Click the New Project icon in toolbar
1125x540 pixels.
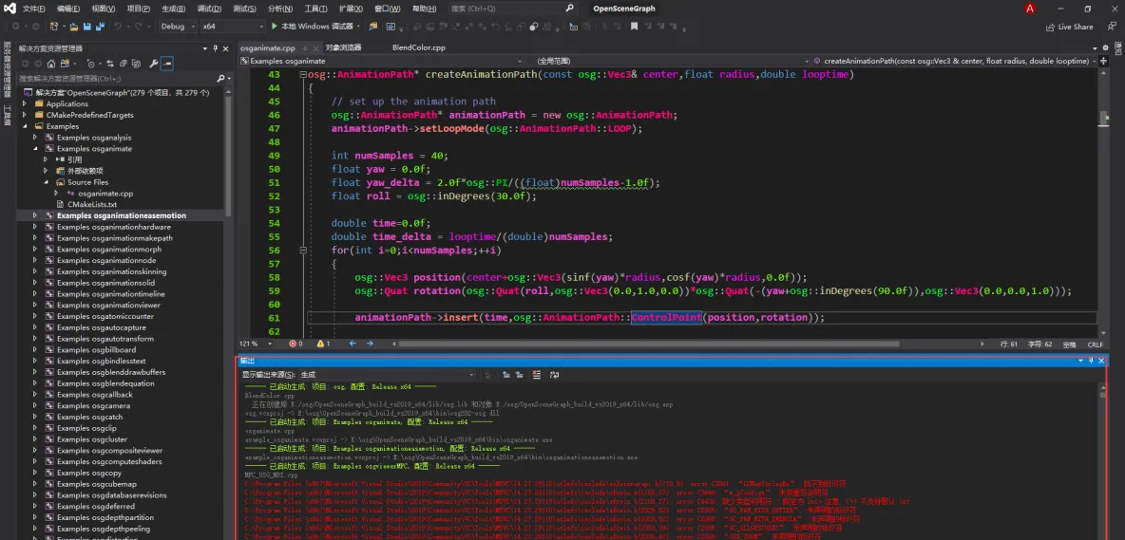[54, 27]
